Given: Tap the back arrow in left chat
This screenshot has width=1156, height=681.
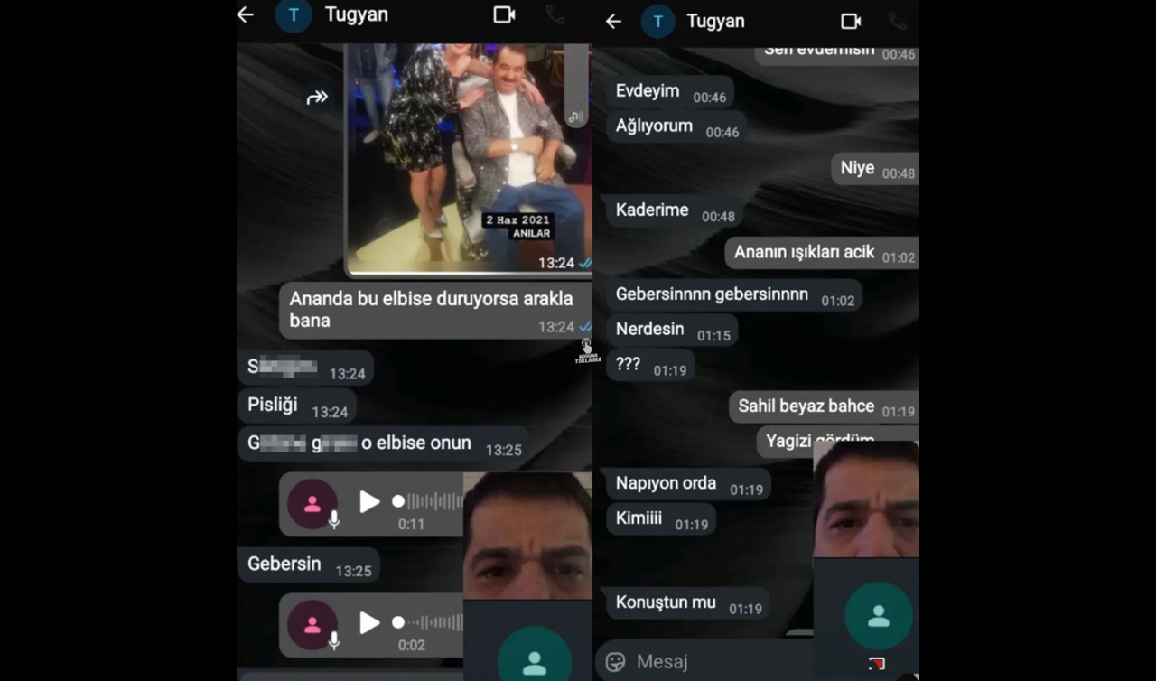Looking at the screenshot, I should tap(246, 14).
